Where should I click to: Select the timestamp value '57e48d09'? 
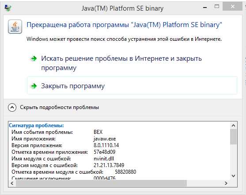tap(104, 152)
